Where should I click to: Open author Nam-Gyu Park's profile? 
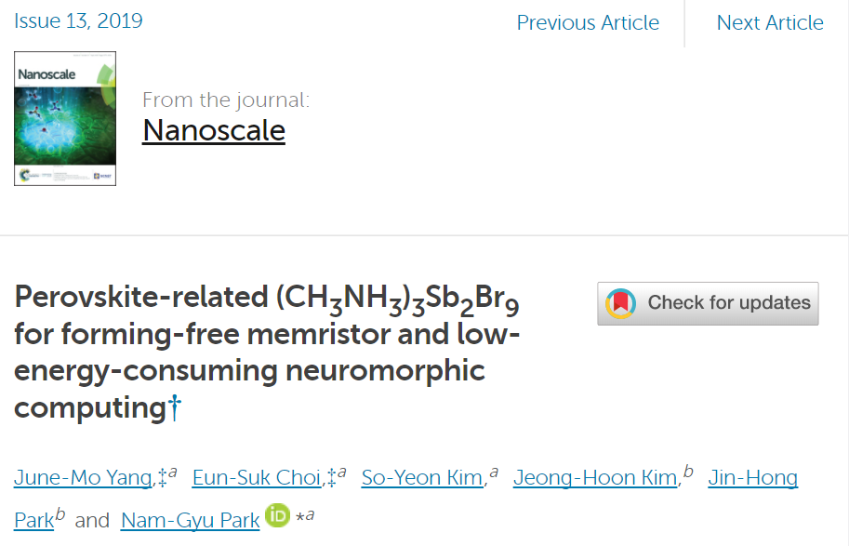(x=190, y=521)
